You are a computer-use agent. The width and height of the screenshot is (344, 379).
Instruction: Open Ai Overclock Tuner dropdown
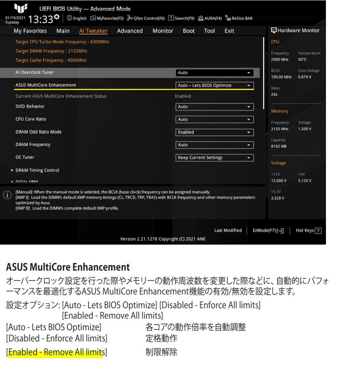pos(215,73)
